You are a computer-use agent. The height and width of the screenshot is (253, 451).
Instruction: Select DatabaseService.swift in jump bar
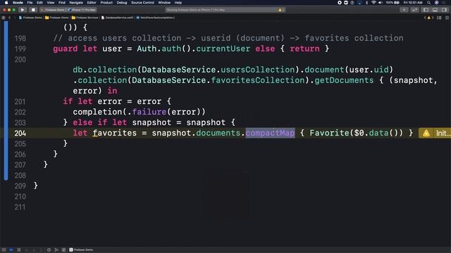(117, 18)
